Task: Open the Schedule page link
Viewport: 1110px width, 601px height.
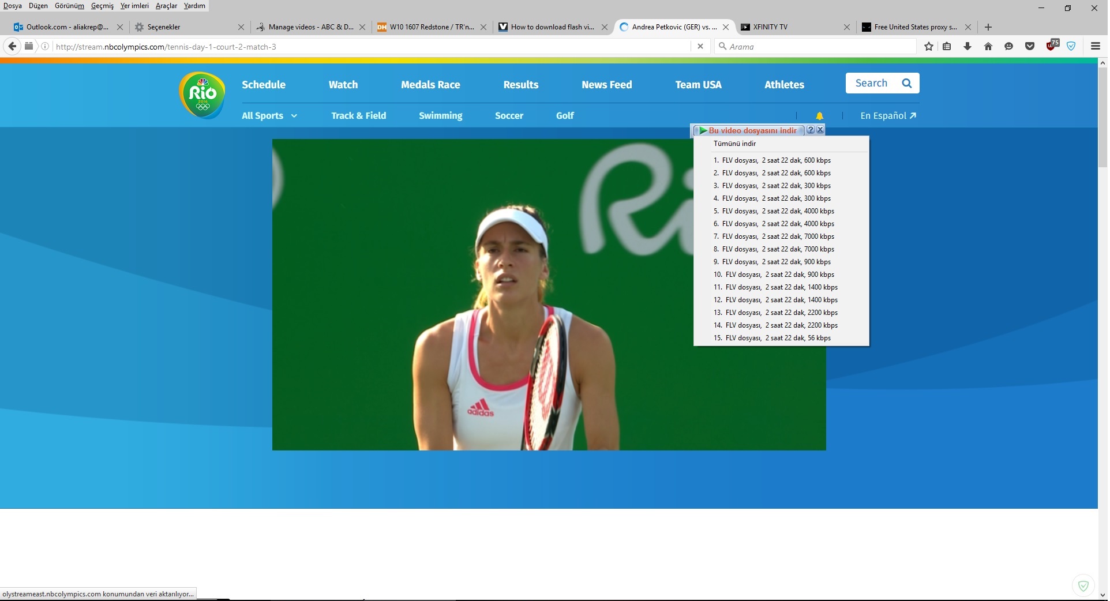Action: coord(264,84)
